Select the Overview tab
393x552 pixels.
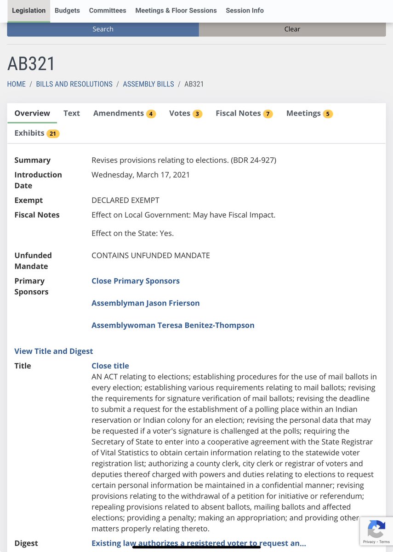pos(32,113)
